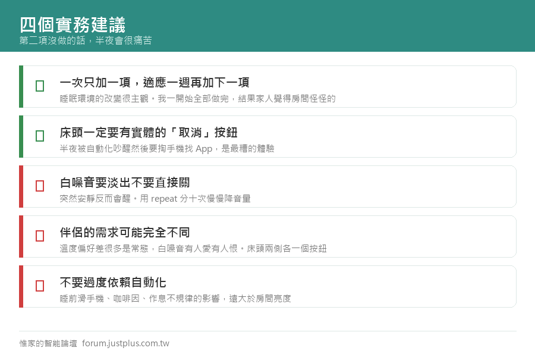Click the heading 一次只加一項，適應一週再加下一項
The height and width of the screenshot is (357, 535).
tap(155, 82)
